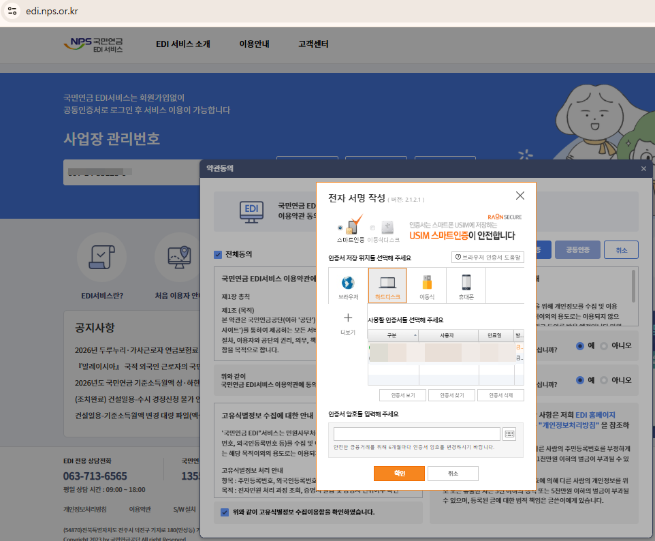655x541 pixels.
Task: Toggle the 전체동의 checkbox
Action: pyautogui.click(x=218, y=254)
